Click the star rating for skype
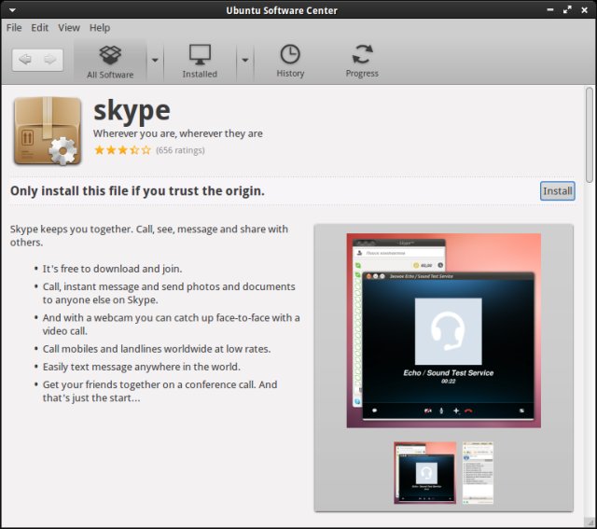Image resolution: width=597 pixels, height=529 pixels. pos(122,150)
